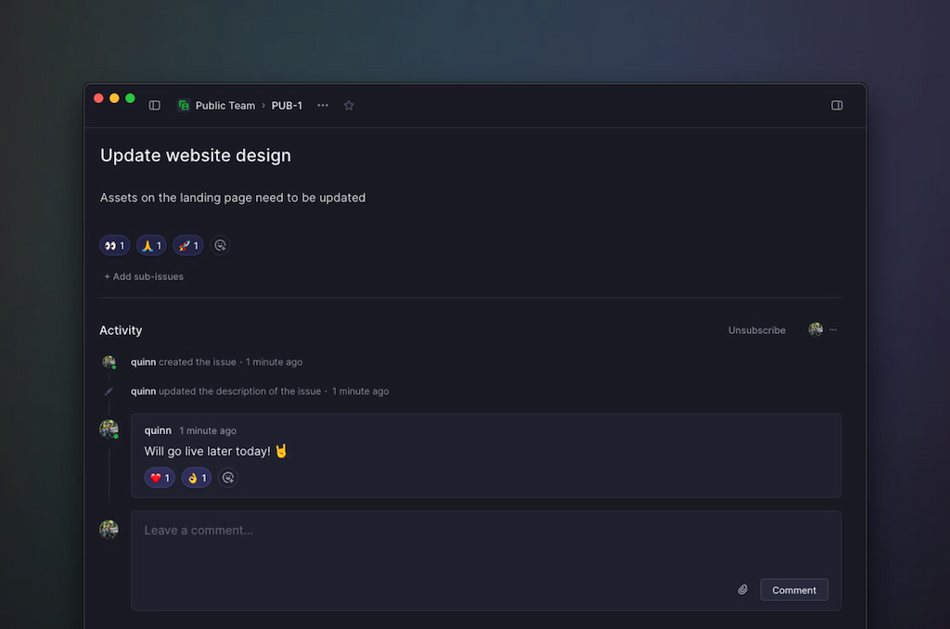950x629 pixels.
Task: Click Add sub-issues
Action: click(144, 276)
